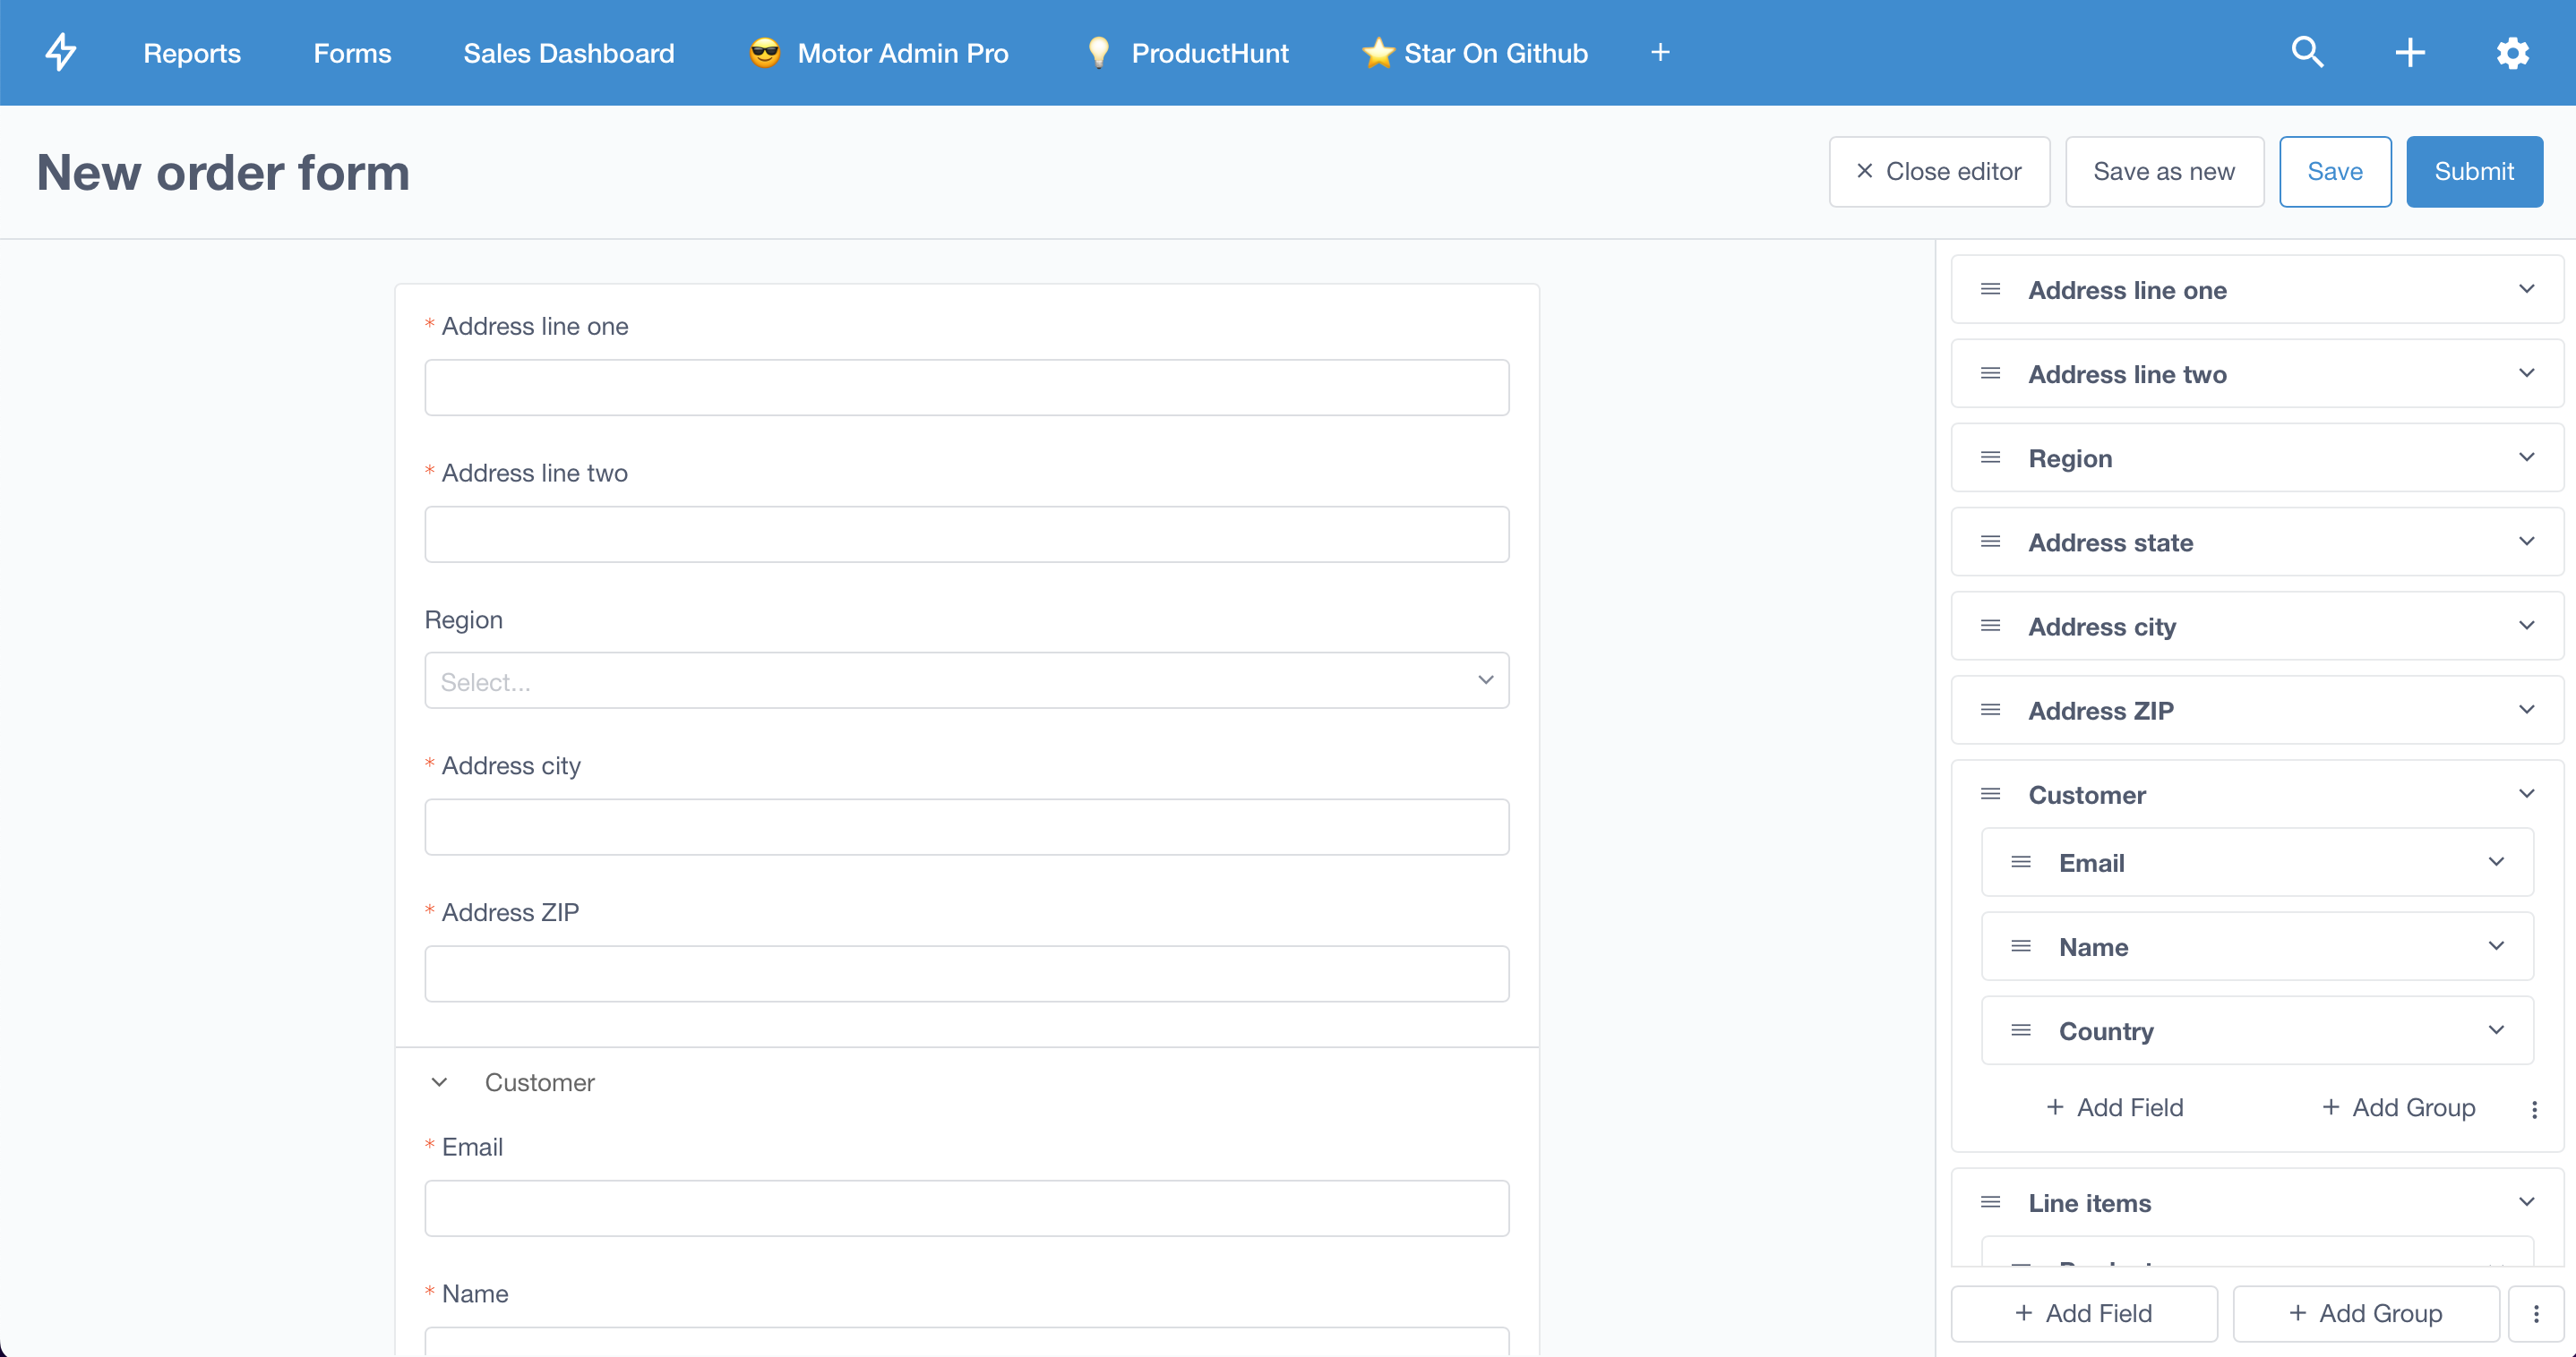Grab the drag handle of Country field
The width and height of the screenshot is (2576, 1357).
(x=2021, y=1030)
